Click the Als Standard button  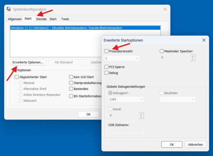click(x=64, y=62)
